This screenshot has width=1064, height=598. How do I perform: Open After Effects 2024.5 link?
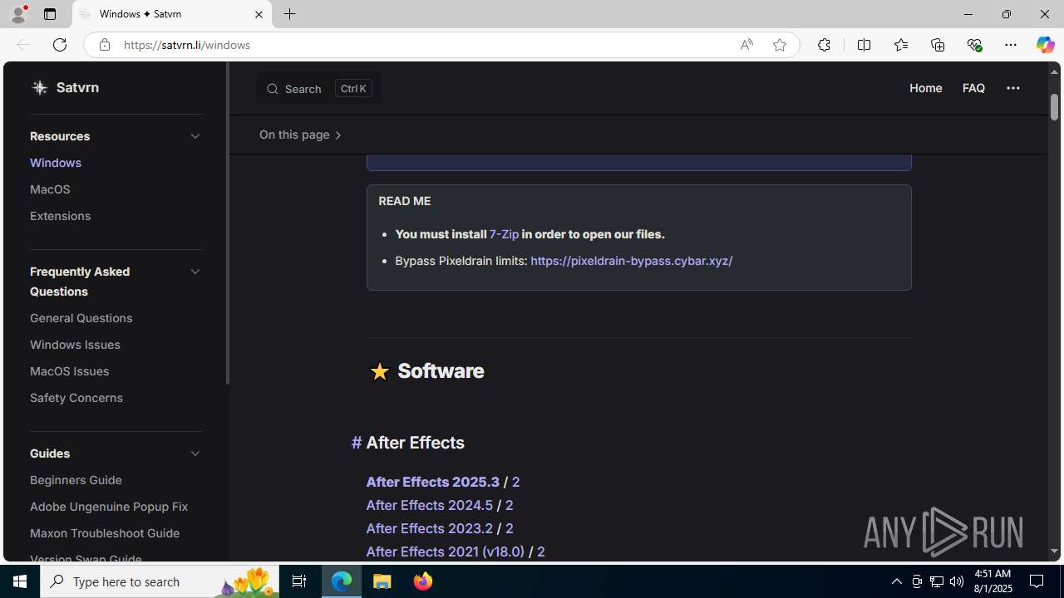coord(429,505)
